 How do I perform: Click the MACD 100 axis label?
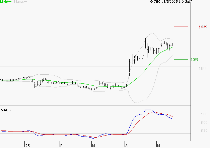pyautogui.click(x=204, y=114)
